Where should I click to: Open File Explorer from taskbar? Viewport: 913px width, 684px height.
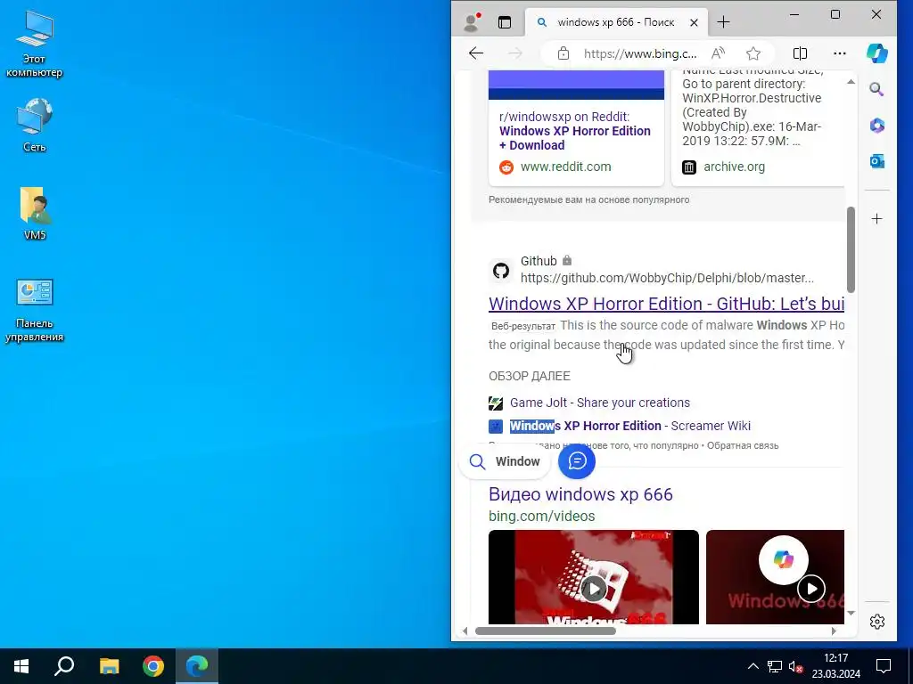[x=109, y=666]
